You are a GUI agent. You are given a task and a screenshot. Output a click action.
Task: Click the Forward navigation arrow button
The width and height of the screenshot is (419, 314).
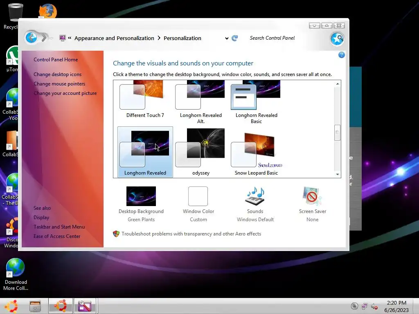click(x=44, y=38)
